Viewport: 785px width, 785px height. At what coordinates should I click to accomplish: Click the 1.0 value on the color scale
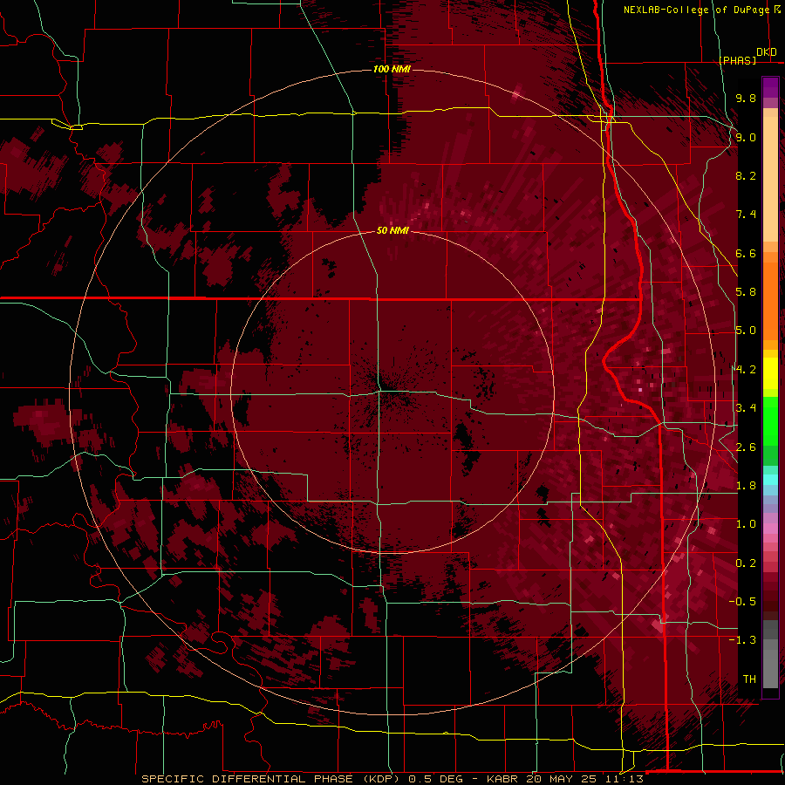(746, 524)
